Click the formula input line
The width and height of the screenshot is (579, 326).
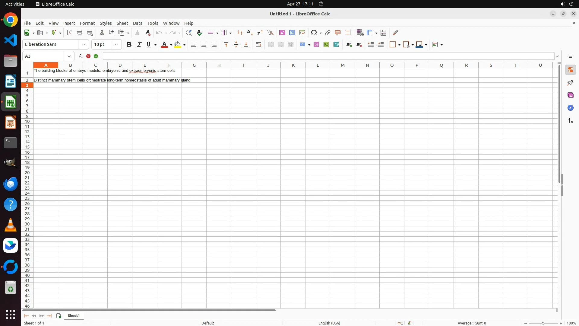(328, 56)
